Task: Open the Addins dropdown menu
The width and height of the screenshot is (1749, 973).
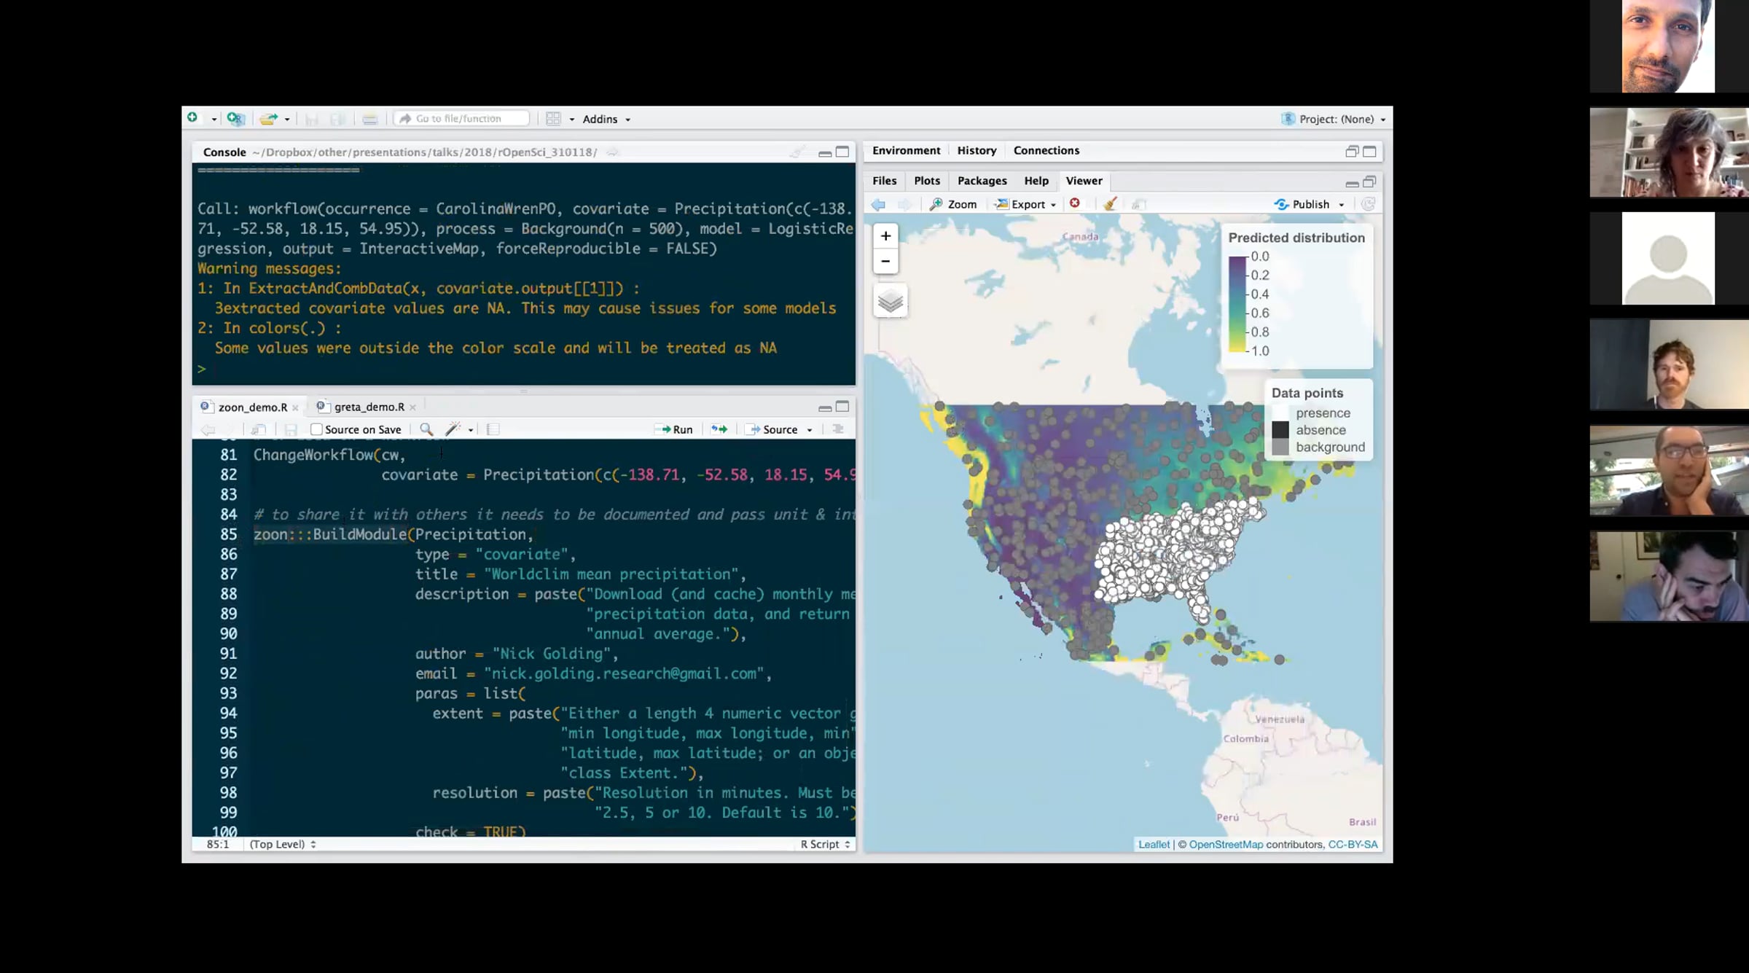Action: (x=606, y=119)
